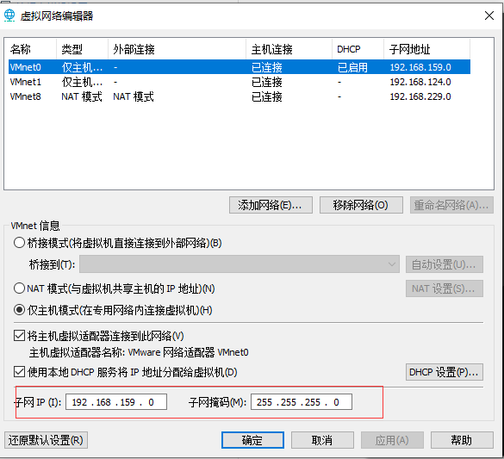Image resolution: width=504 pixels, height=459 pixels.
Task: Open the 桥接到(T) dropdown
Action: [240, 264]
